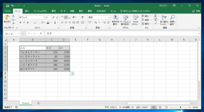Click the Cut scissors icon
Viewport: 204px width, 112px height.
(x=13, y=16)
